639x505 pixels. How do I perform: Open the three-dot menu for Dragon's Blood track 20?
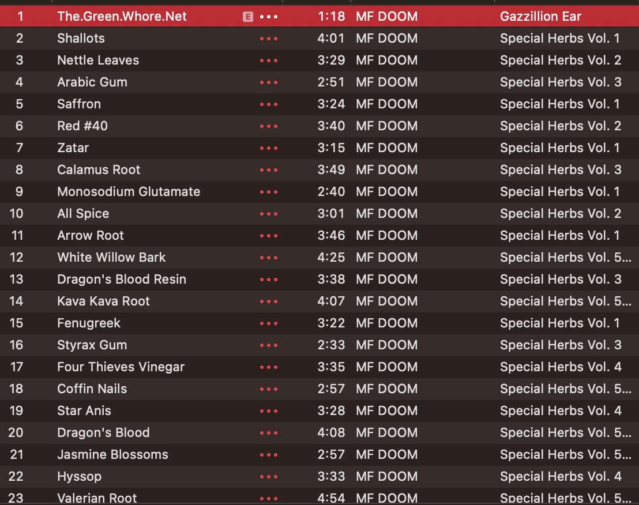pos(269,433)
